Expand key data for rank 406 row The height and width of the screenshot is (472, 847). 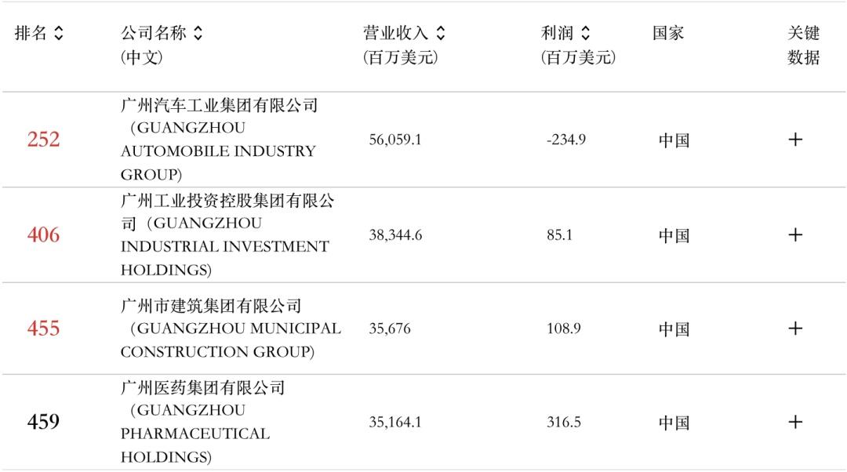click(x=795, y=234)
